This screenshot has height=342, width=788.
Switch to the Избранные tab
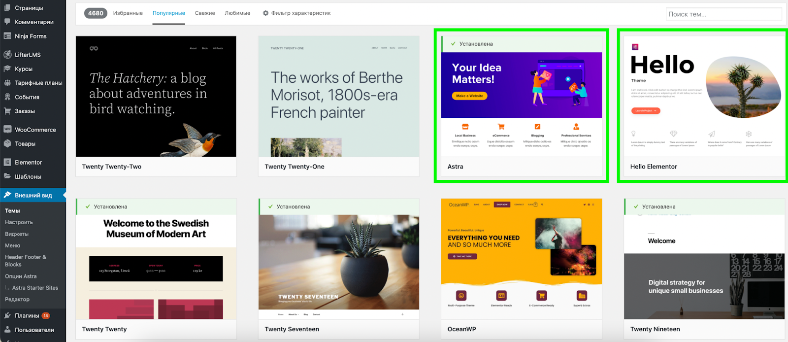click(128, 13)
